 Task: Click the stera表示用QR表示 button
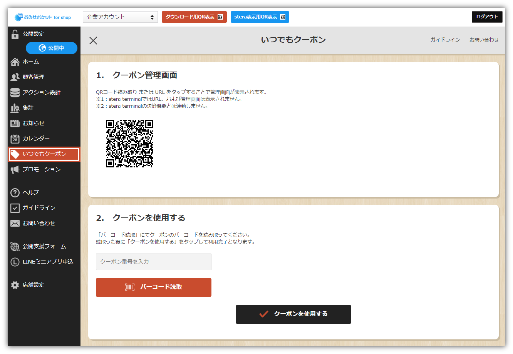point(260,17)
